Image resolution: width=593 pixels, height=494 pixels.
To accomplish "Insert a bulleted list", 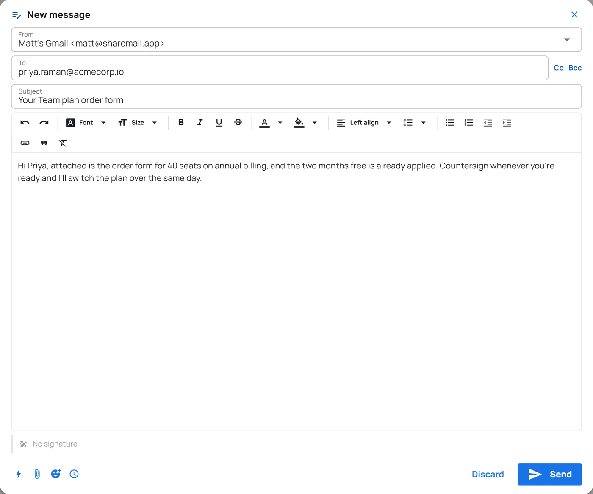I will pyautogui.click(x=450, y=123).
